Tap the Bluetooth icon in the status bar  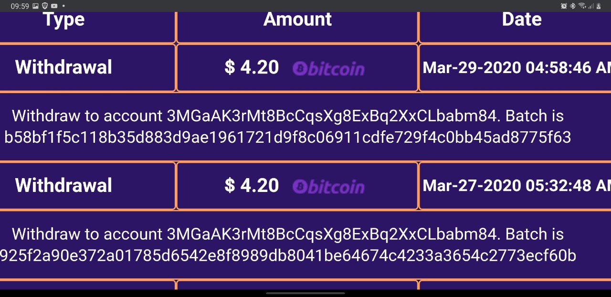click(x=573, y=6)
